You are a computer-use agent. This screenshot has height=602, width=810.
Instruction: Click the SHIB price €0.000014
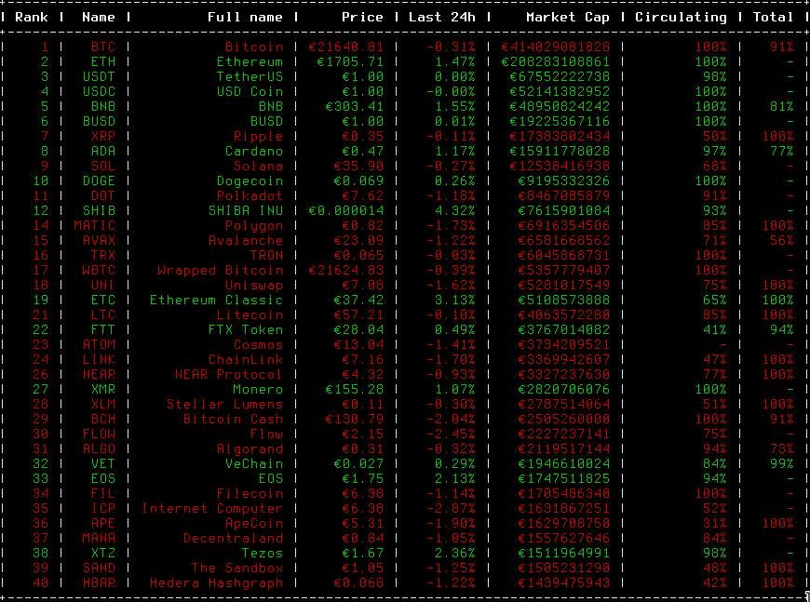pos(345,211)
